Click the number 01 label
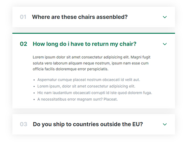 [23, 17]
